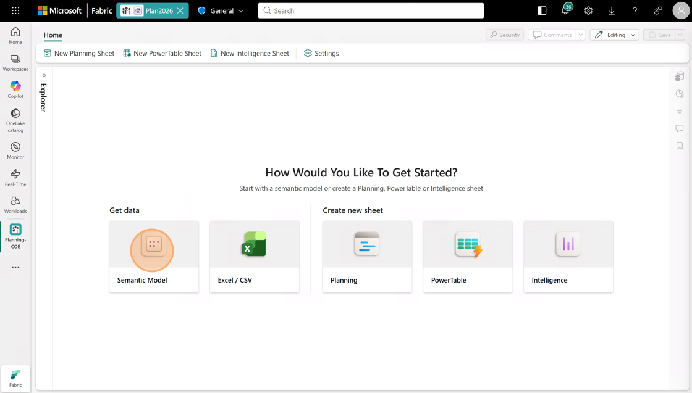Click into the Search field
Viewport: 692px width, 393px height.
coord(371,10)
